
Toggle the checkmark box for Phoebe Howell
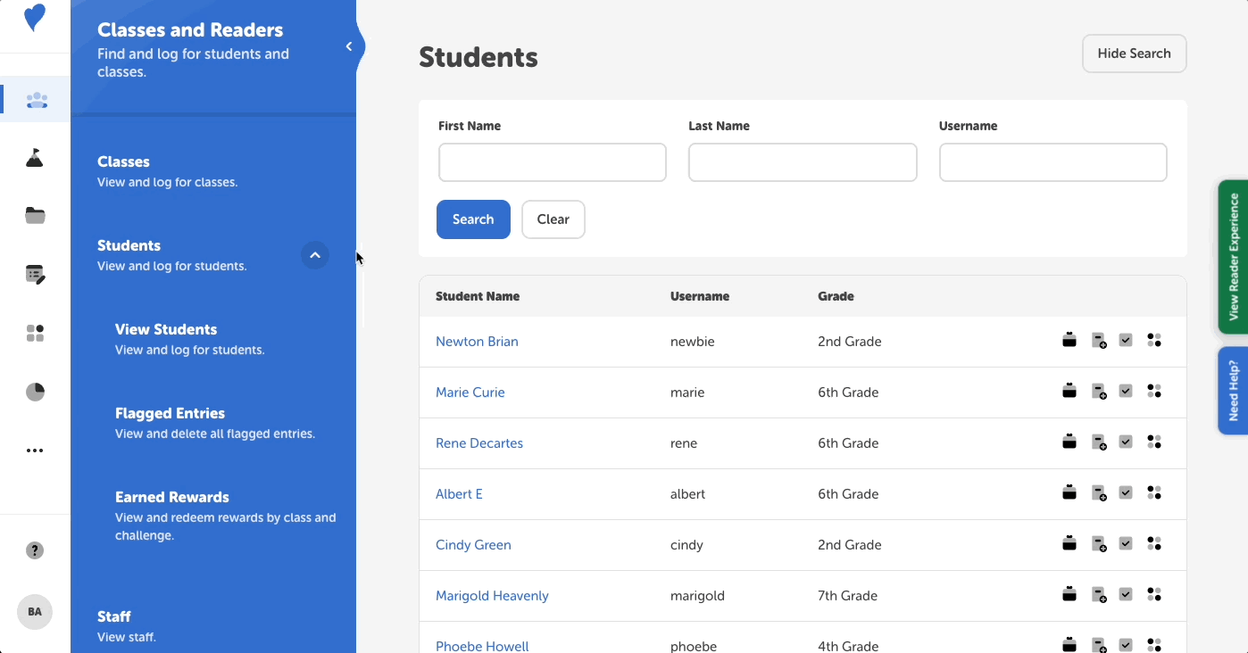1126,643
